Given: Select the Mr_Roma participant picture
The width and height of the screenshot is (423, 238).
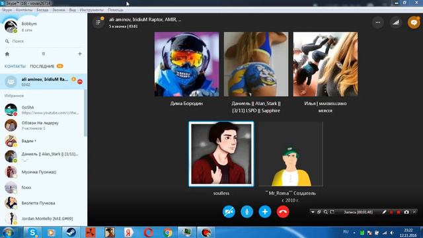Looking at the screenshot, I should [291, 154].
